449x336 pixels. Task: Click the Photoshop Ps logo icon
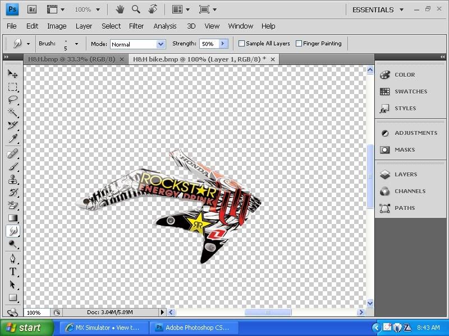[12, 9]
